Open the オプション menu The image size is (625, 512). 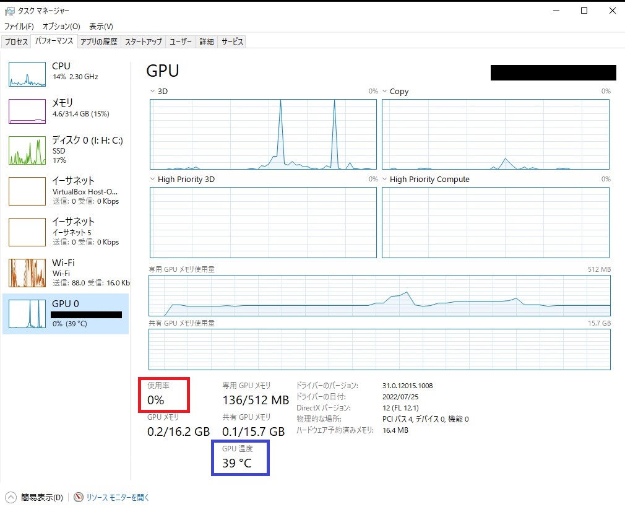coord(61,26)
